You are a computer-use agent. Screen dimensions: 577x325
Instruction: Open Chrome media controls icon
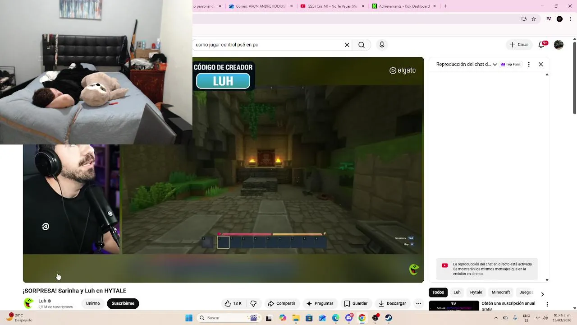pyautogui.click(x=549, y=19)
